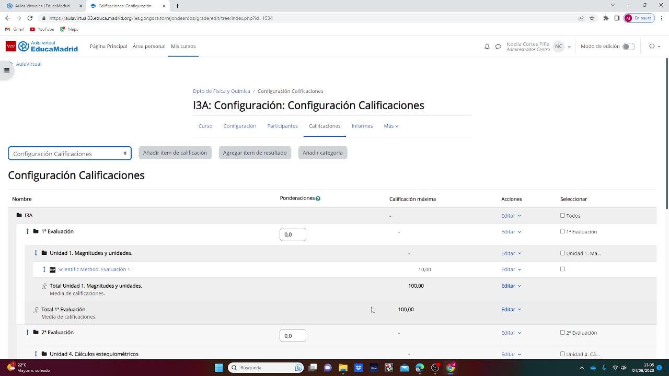Open Windows Start menu

(219, 368)
